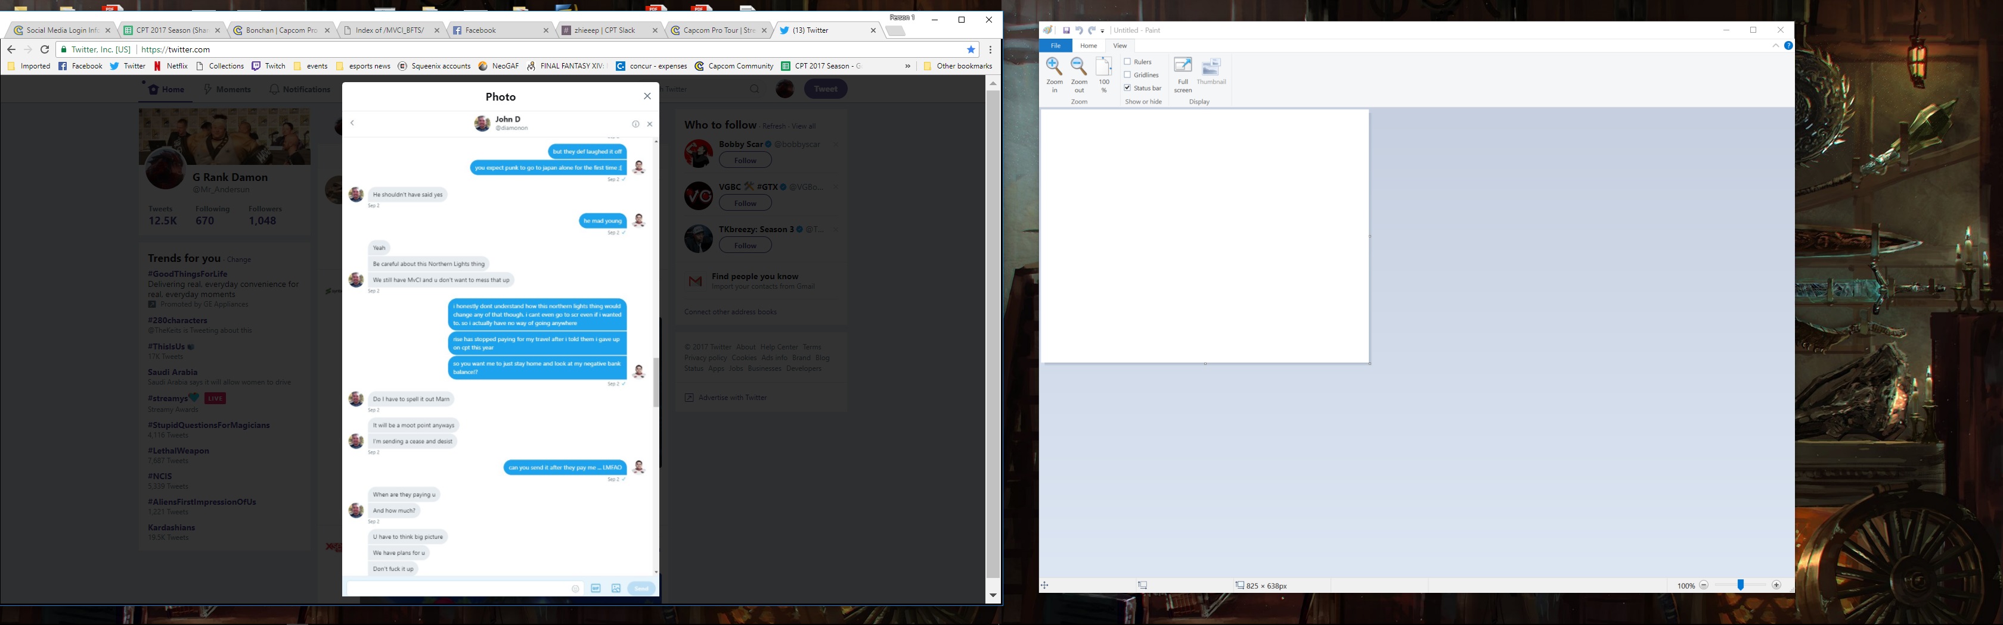Select the View tab in Paint

click(1120, 46)
